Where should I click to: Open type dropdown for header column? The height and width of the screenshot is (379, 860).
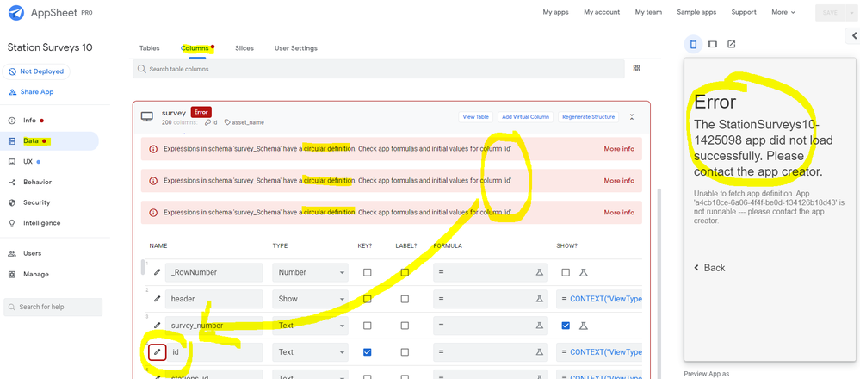tap(311, 299)
